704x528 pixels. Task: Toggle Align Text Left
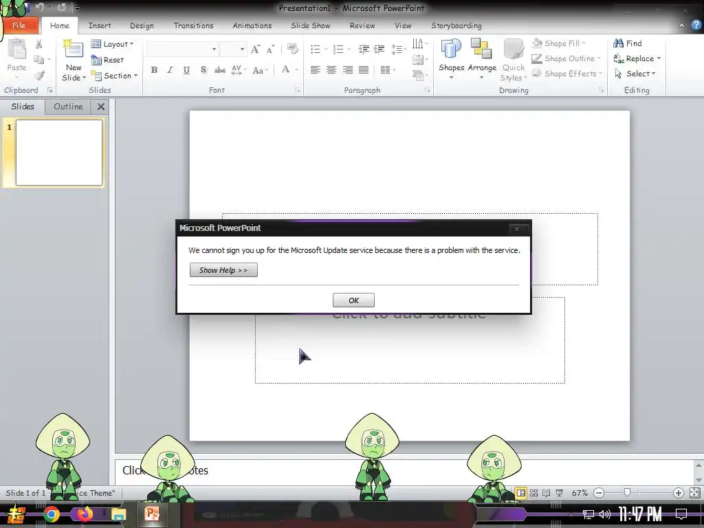[315, 70]
